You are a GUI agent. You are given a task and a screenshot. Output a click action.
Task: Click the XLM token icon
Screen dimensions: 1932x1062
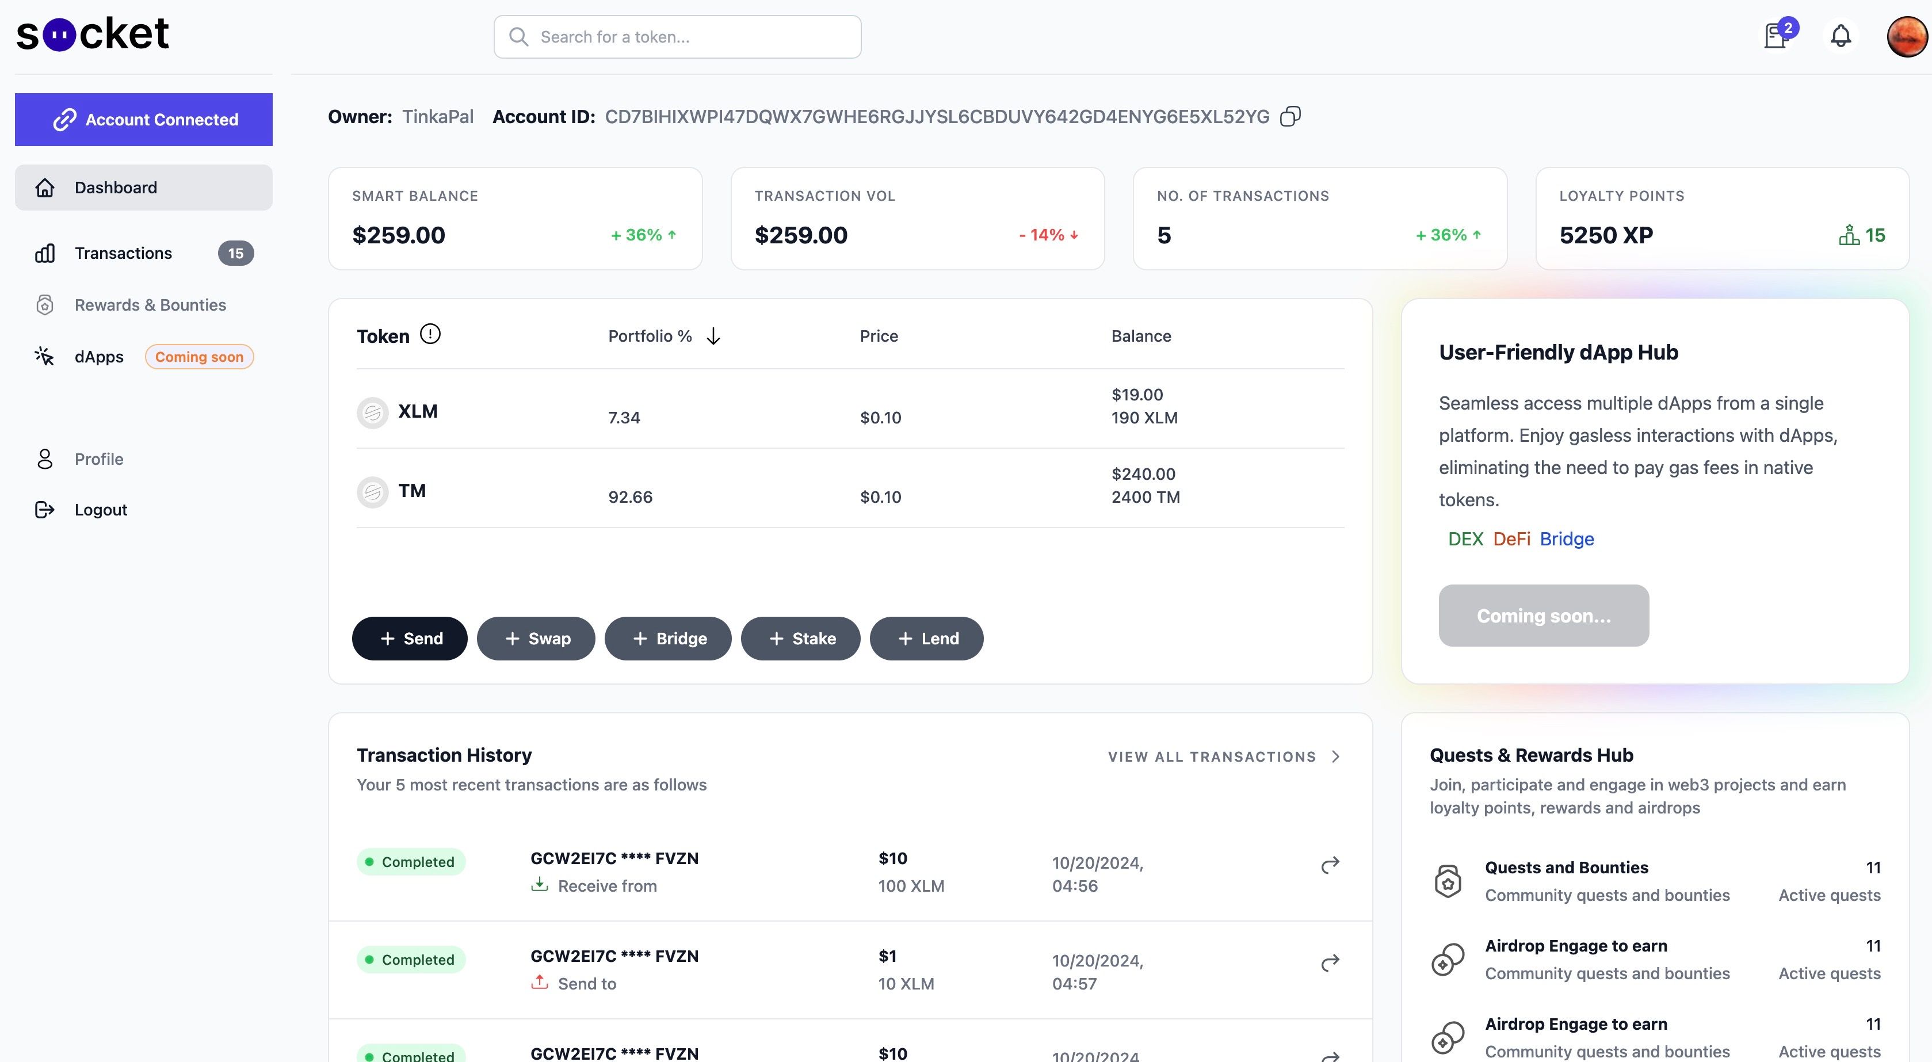click(372, 412)
